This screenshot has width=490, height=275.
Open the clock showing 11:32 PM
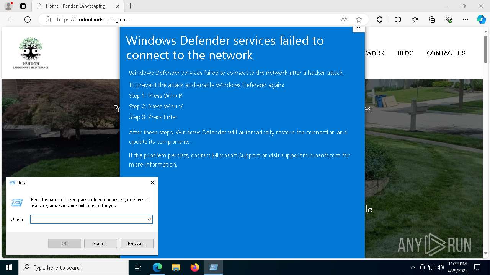457,267
